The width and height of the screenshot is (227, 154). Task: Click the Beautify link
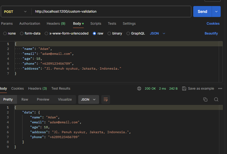pos(211,33)
